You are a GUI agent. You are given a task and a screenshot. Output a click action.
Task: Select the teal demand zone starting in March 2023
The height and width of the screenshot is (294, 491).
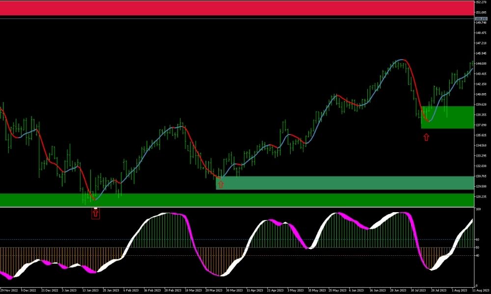344,183
